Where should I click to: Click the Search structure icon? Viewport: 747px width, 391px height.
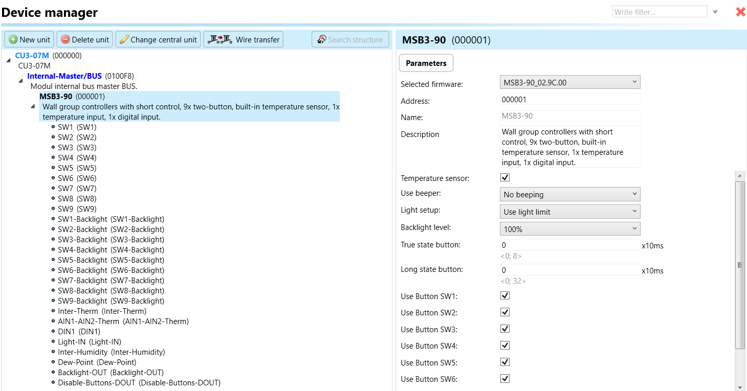coord(322,40)
